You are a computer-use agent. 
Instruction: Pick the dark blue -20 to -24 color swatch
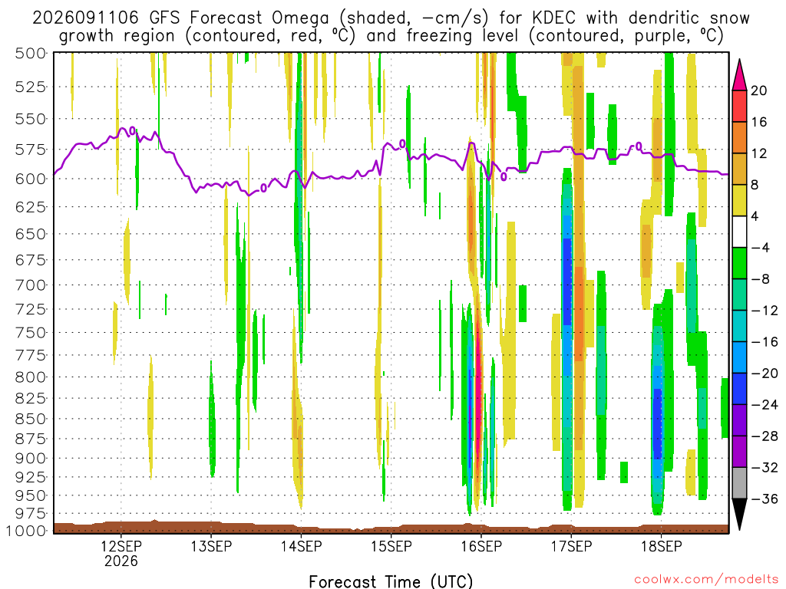(739, 389)
